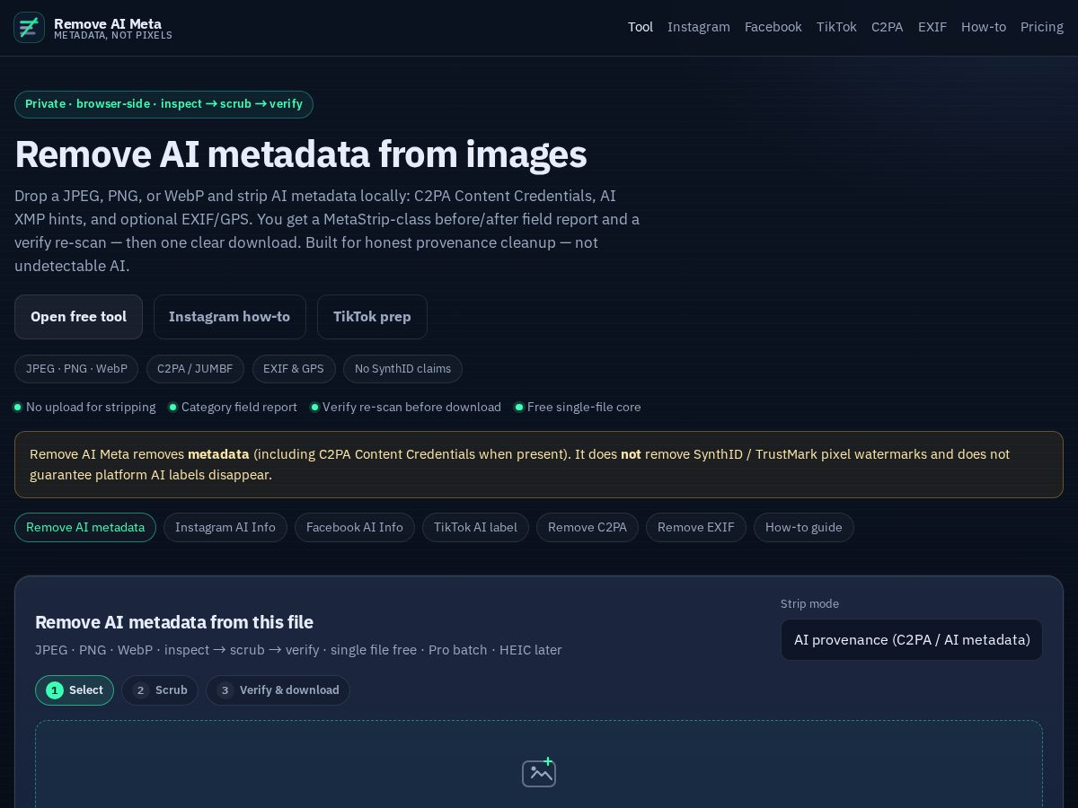Open the Remove C2PA pill
This screenshot has height=808, width=1078.
coord(588,528)
